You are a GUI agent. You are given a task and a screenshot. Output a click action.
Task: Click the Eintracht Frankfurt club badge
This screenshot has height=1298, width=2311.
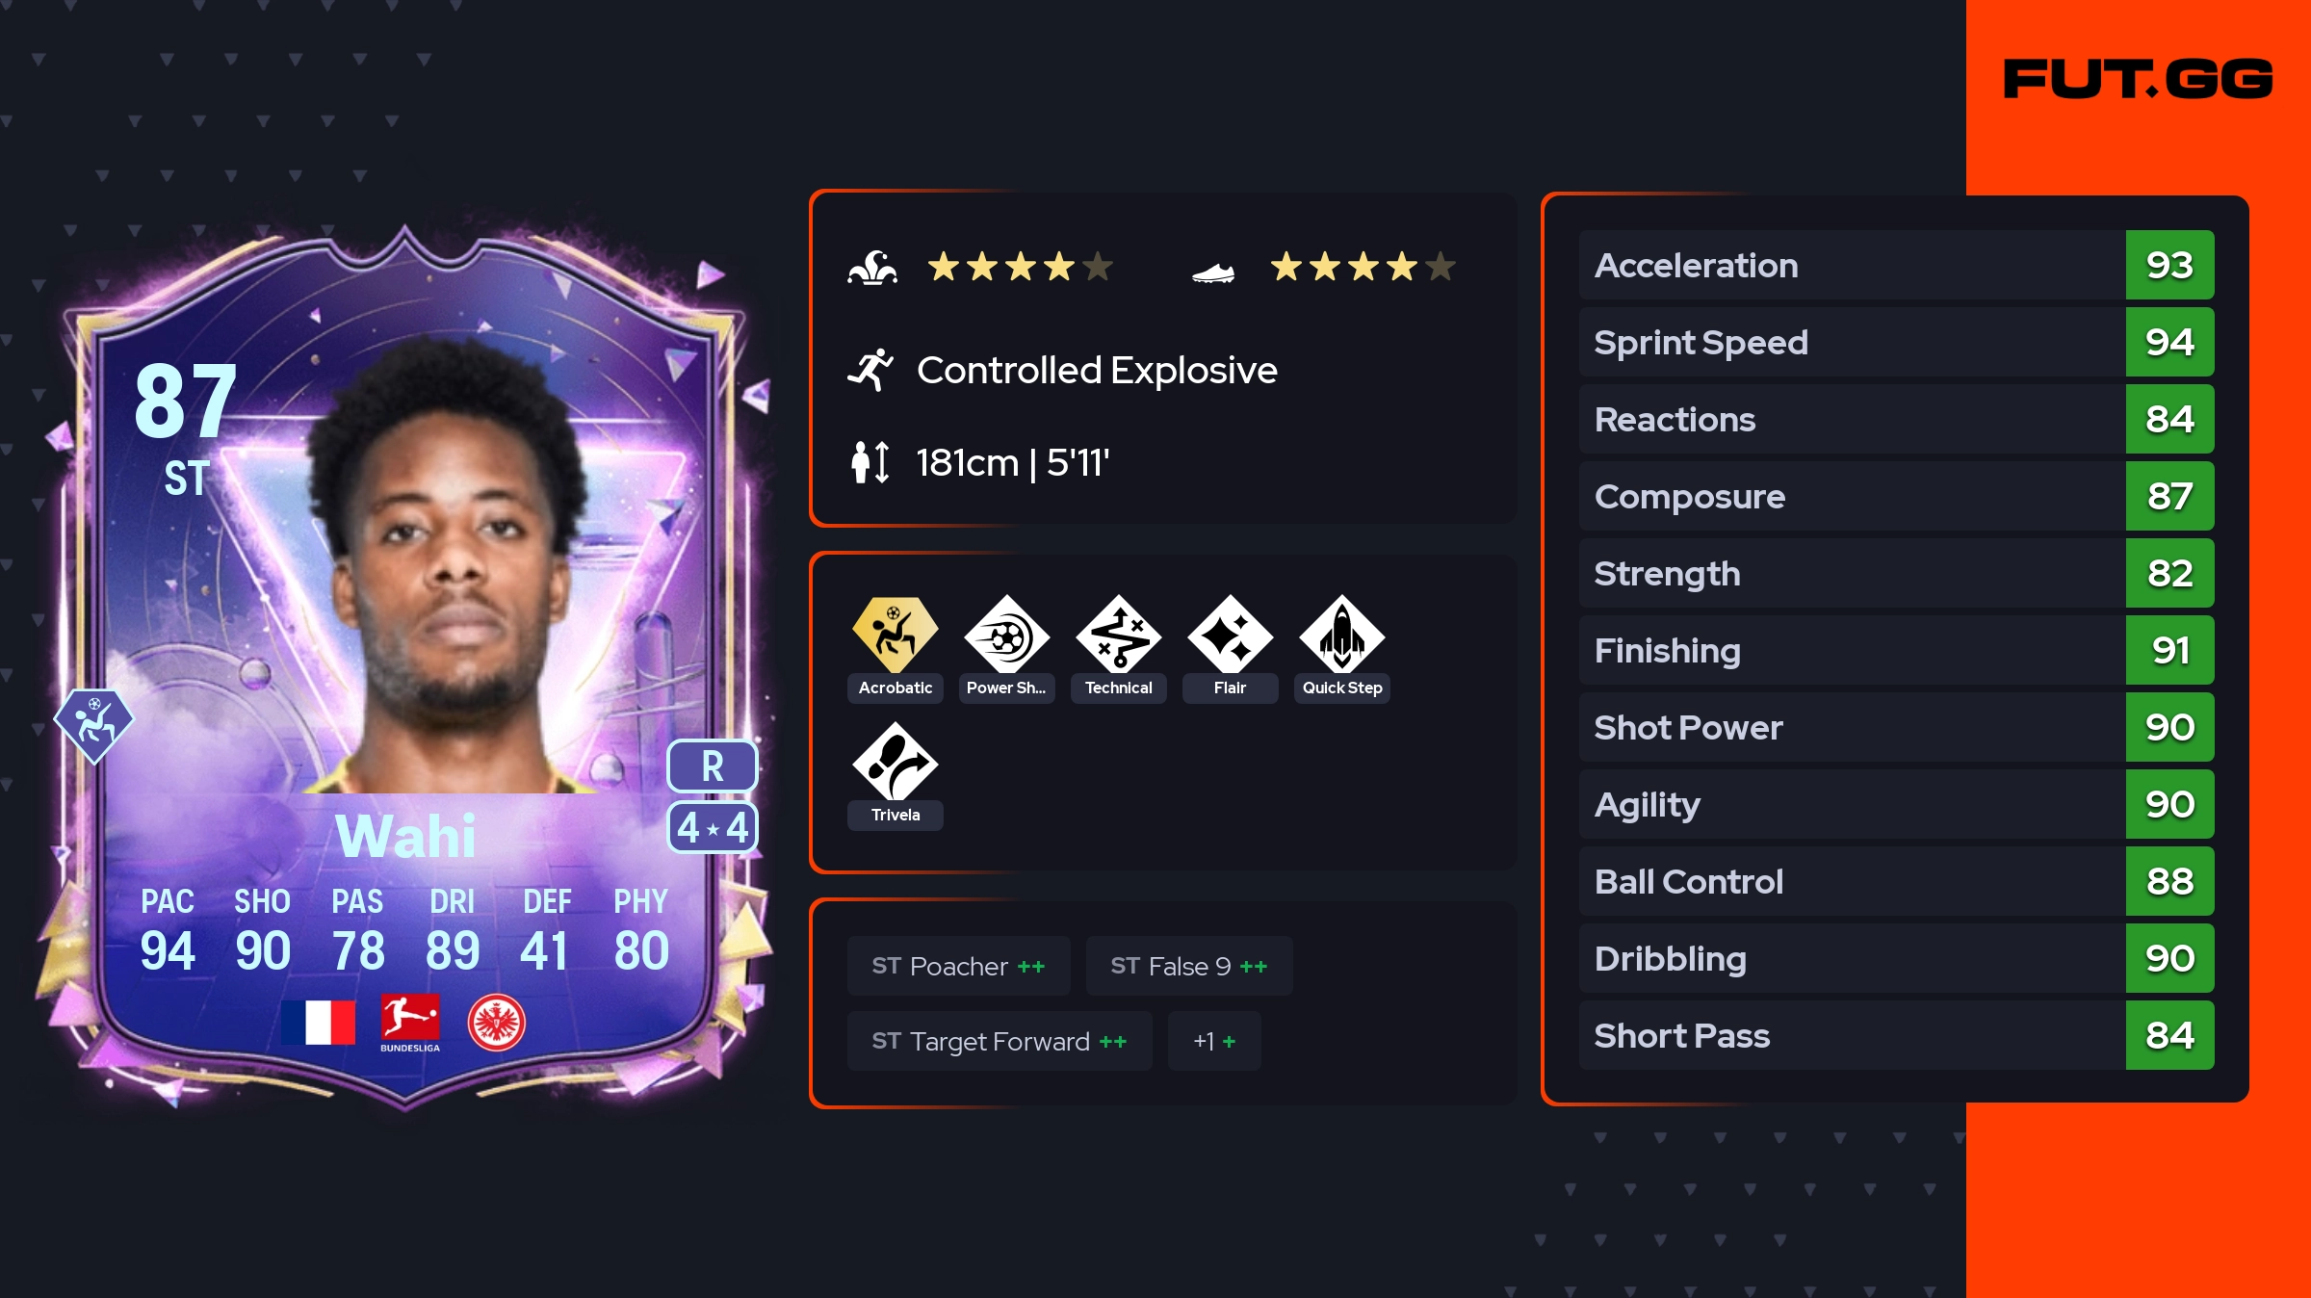click(x=497, y=1022)
